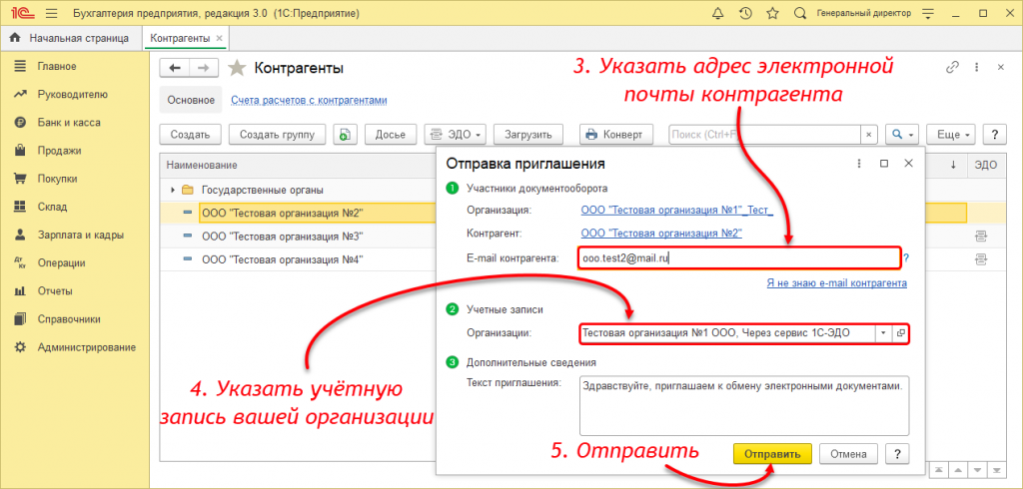Open Склад section
Screen dimensions: 1023x489
click(x=52, y=206)
